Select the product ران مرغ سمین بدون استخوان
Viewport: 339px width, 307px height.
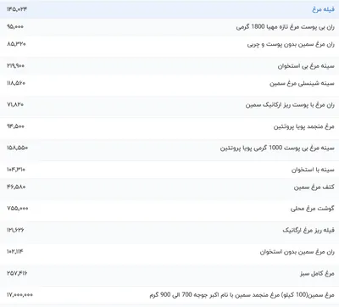click(x=297, y=252)
